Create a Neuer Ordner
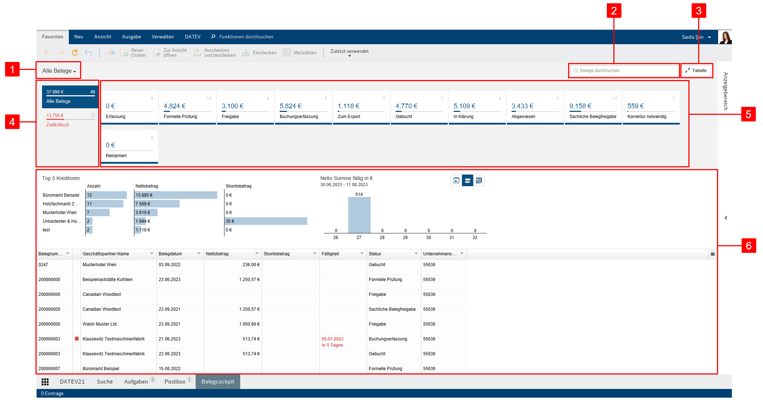 pos(133,53)
